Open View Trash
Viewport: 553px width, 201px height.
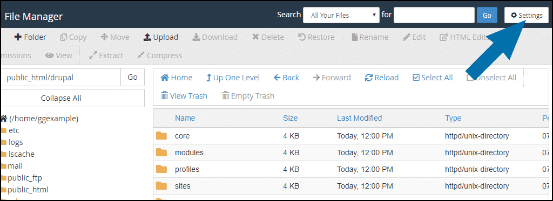tap(184, 96)
